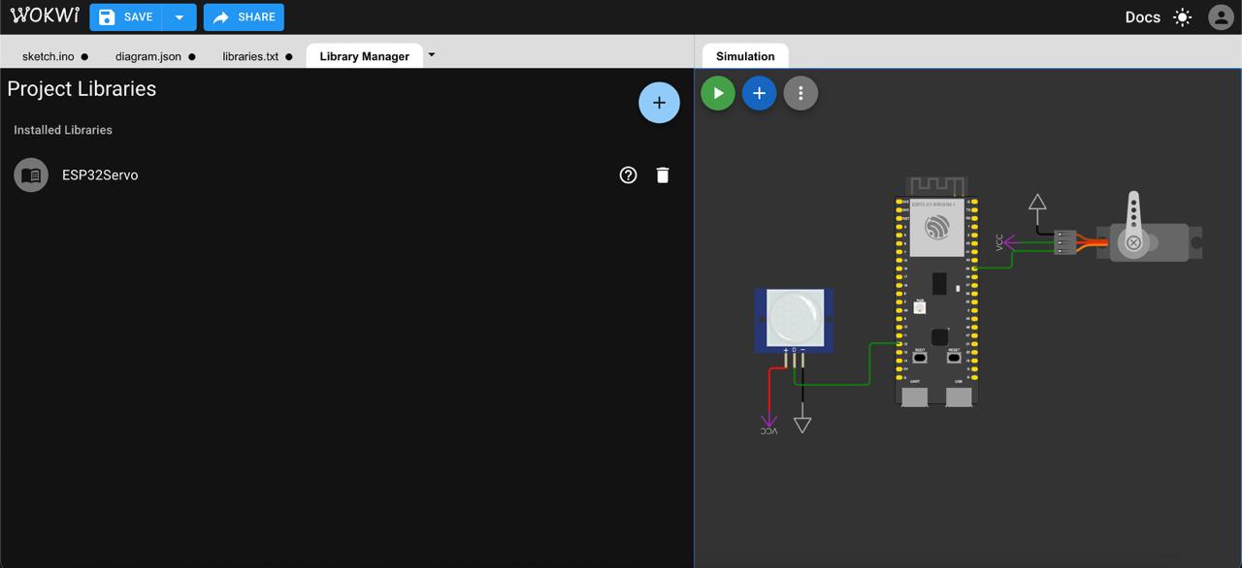The width and height of the screenshot is (1242, 568).
Task: Select the Library Manager tab
Action: coord(364,56)
